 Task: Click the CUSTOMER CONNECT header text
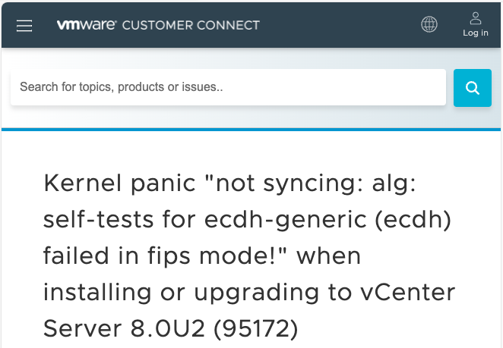click(191, 25)
